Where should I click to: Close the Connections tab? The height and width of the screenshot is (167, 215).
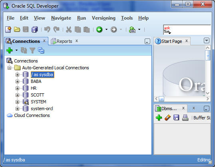point(44,41)
